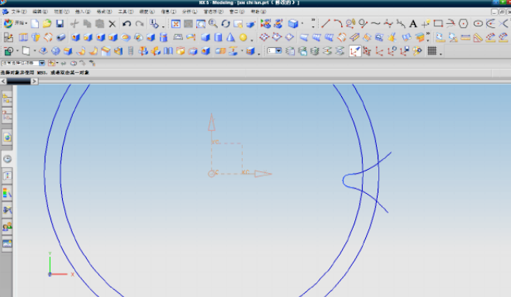Click the Sphere primitive icon

point(243,37)
